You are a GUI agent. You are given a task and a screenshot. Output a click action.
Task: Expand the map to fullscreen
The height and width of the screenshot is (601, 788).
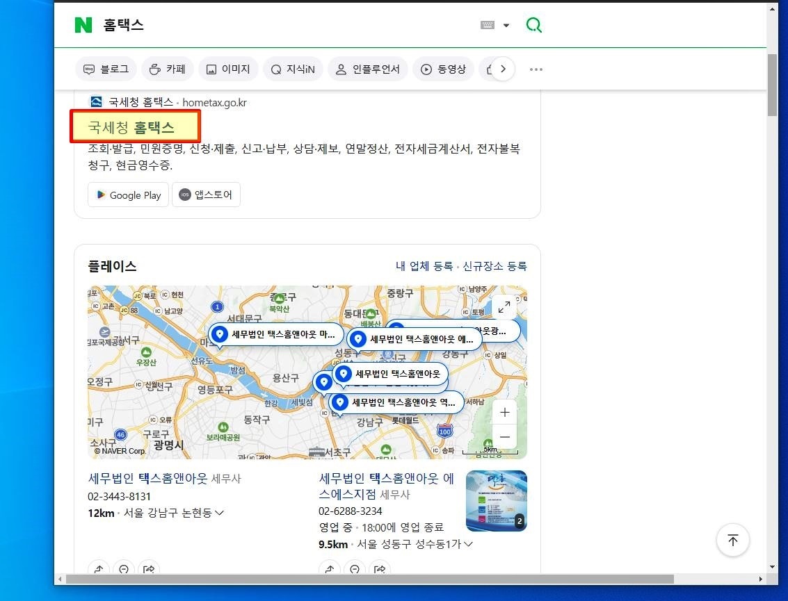click(504, 306)
